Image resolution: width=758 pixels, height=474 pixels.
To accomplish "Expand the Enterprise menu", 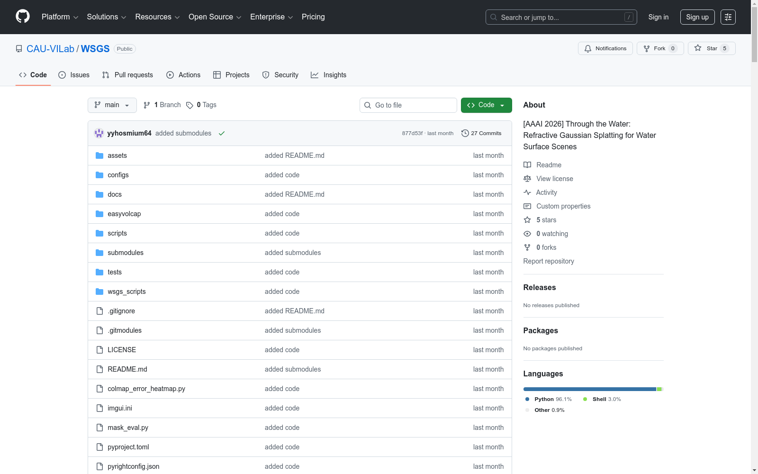I will coord(271,17).
